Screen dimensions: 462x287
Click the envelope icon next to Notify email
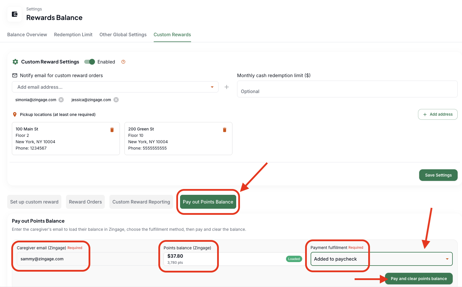[15, 75]
